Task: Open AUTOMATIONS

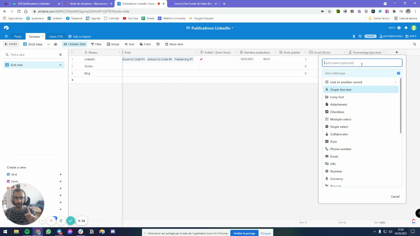Action: [x=391, y=36]
